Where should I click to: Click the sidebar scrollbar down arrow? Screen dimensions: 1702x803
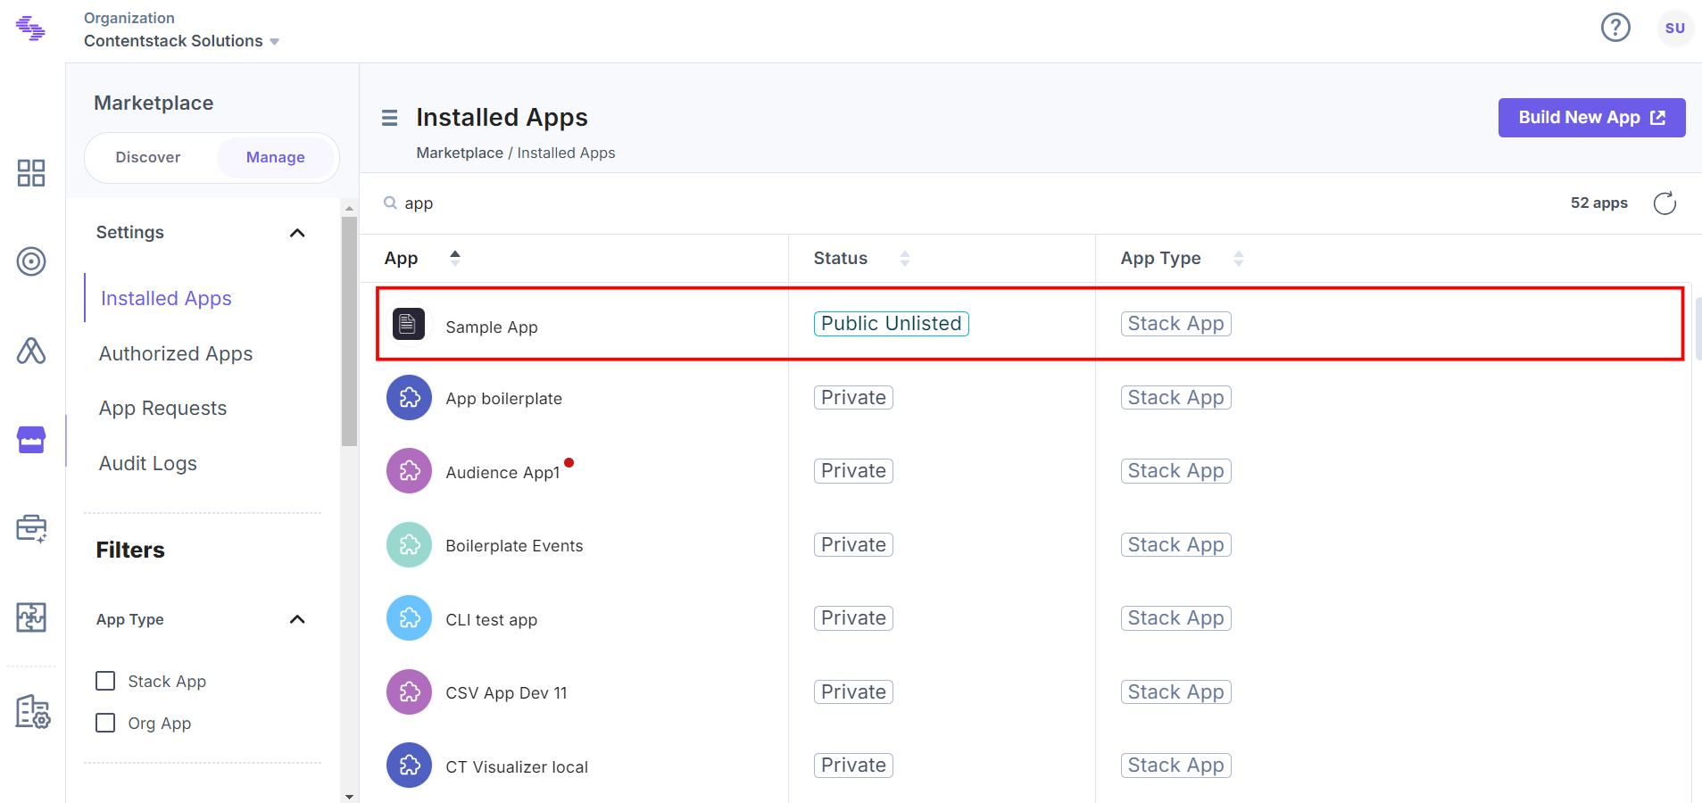(x=349, y=796)
